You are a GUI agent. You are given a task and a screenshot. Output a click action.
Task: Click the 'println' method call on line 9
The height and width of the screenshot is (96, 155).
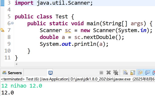pyautogui.click(x=85, y=44)
